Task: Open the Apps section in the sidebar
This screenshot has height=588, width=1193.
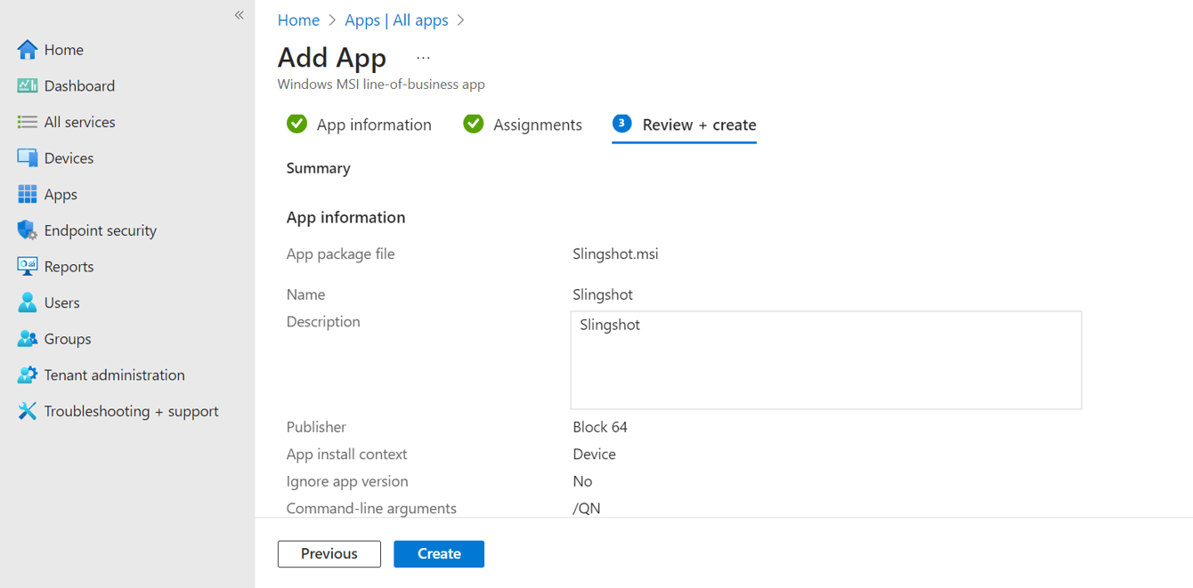Action: (59, 194)
